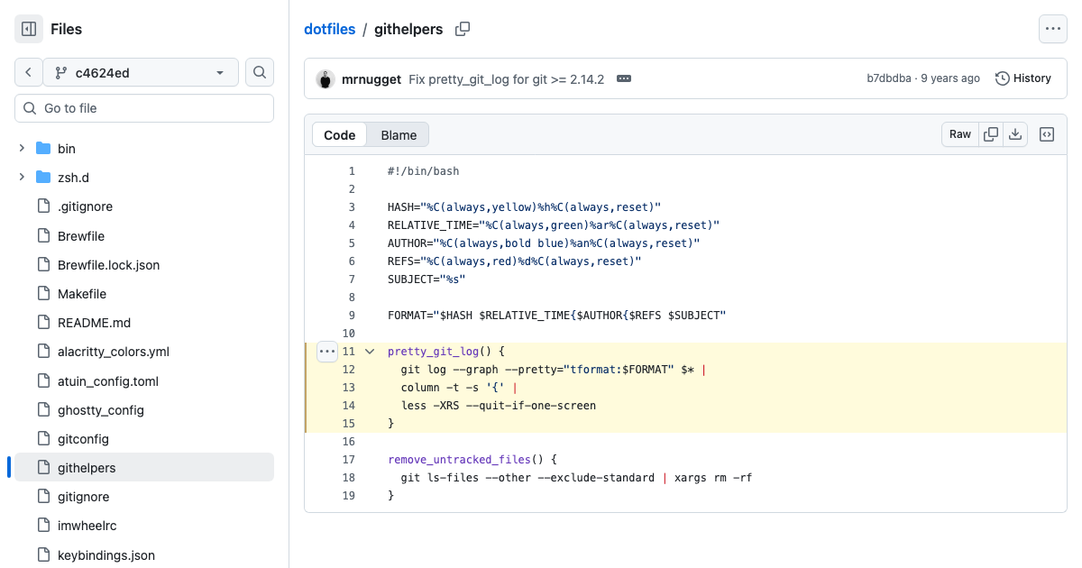Click the 'less -XRS --quit-if-one-screen' line
Screen dimensions: 1082x568
click(x=499, y=405)
